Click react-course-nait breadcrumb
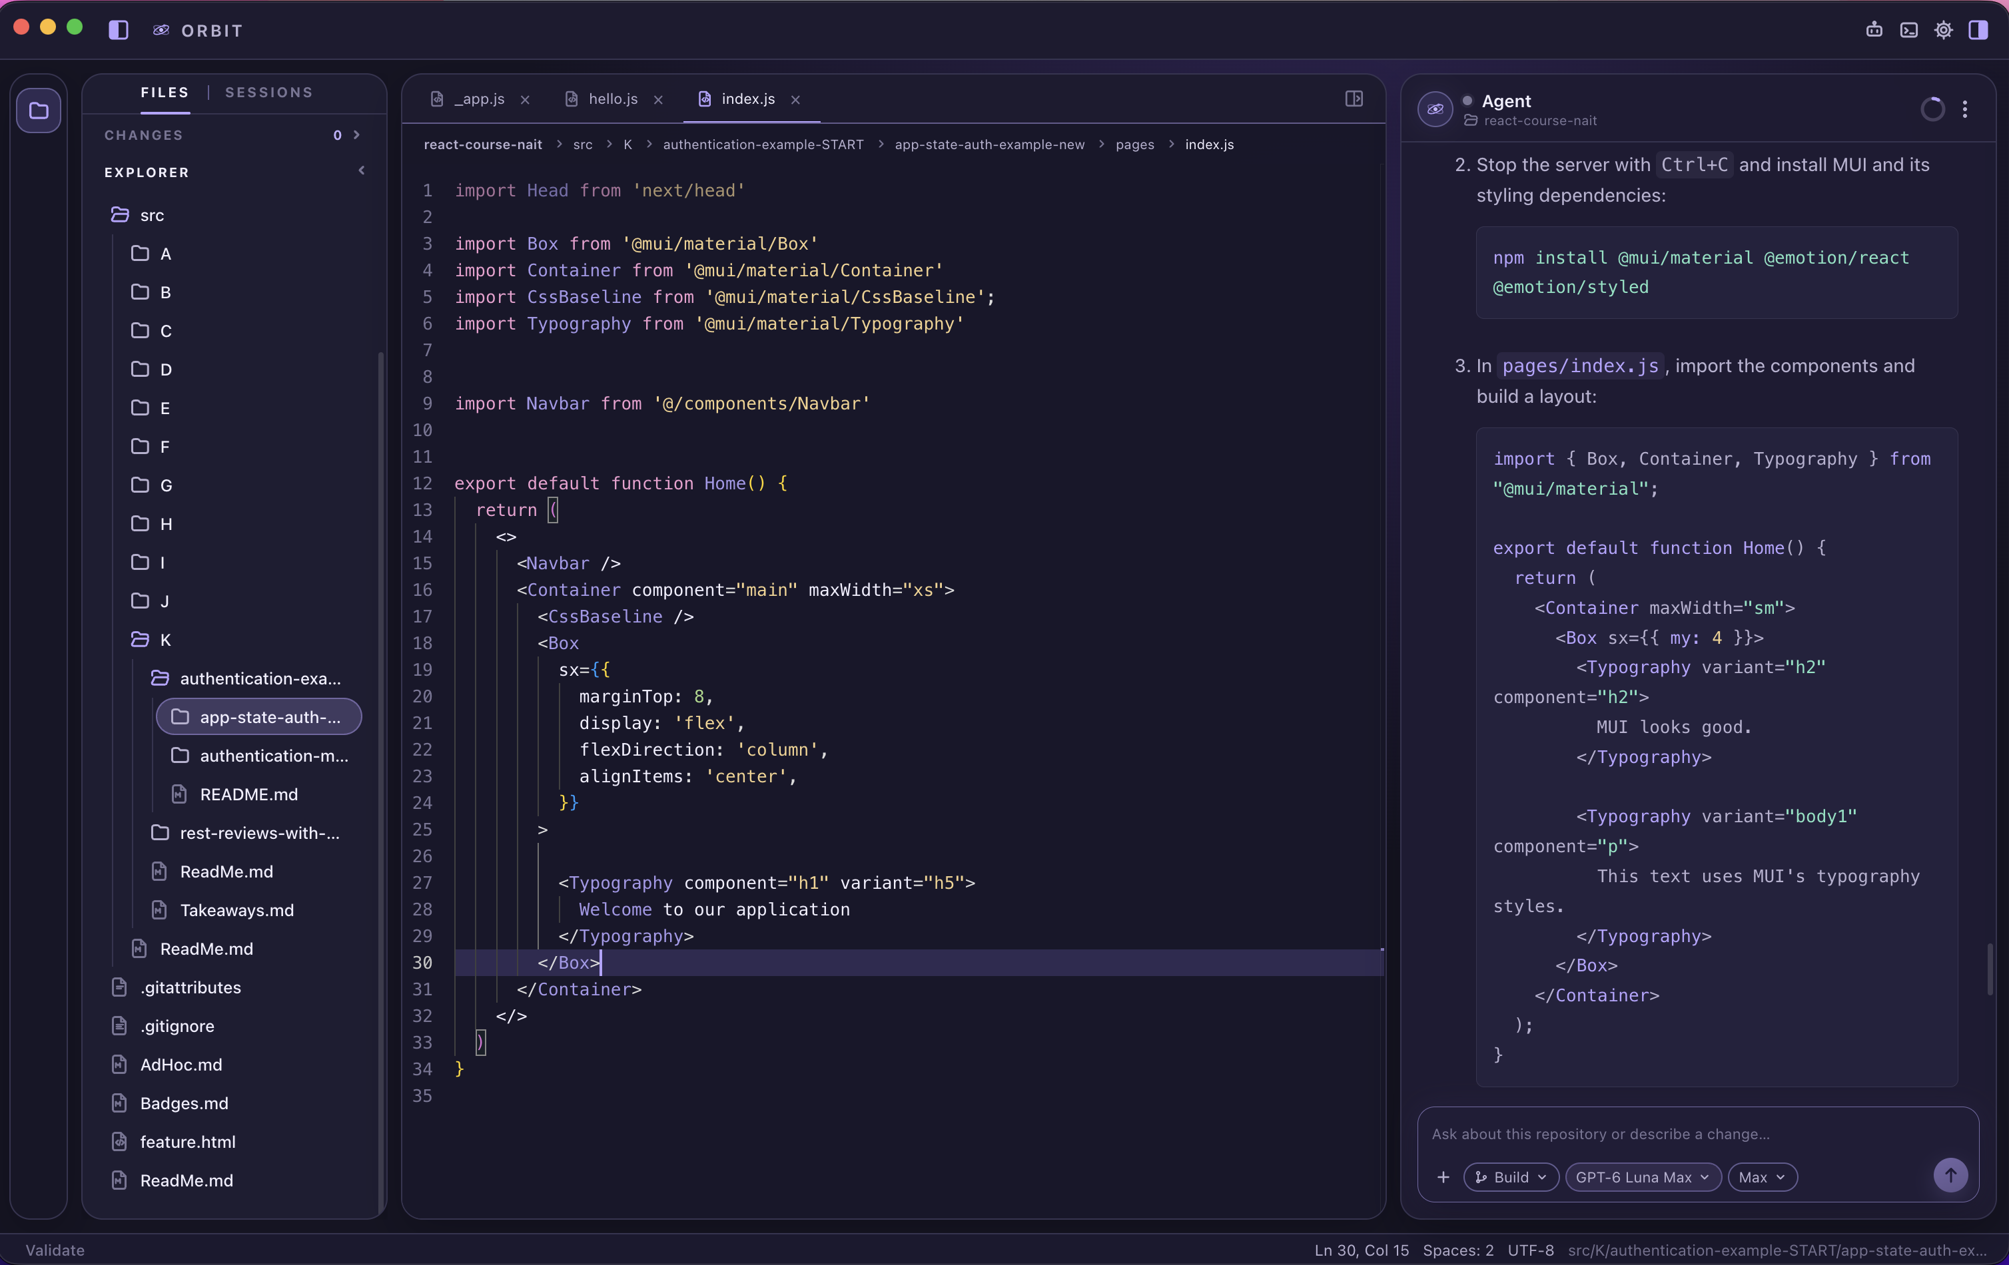This screenshot has height=1265, width=2009. coord(483,145)
